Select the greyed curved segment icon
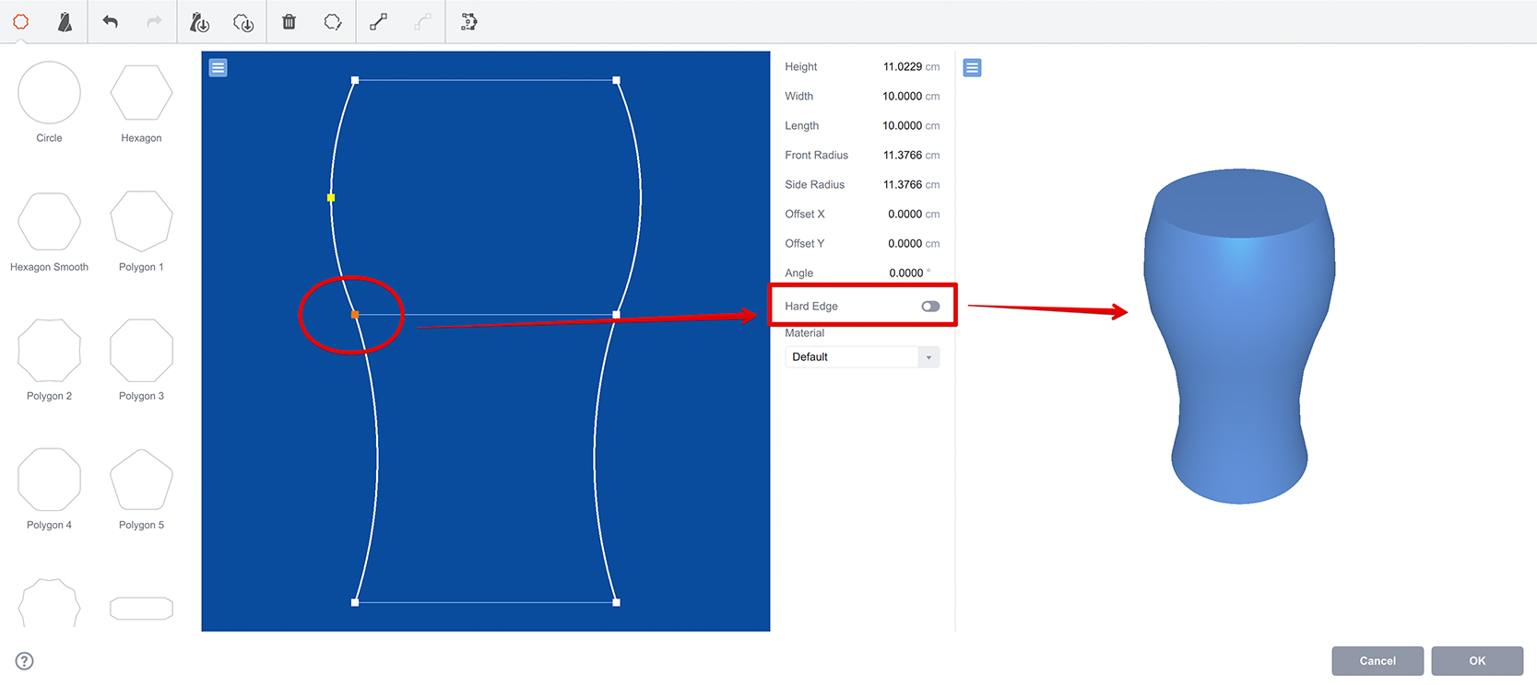This screenshot has height=685, width=1537. pyautogui.click(x=422, y=22)
